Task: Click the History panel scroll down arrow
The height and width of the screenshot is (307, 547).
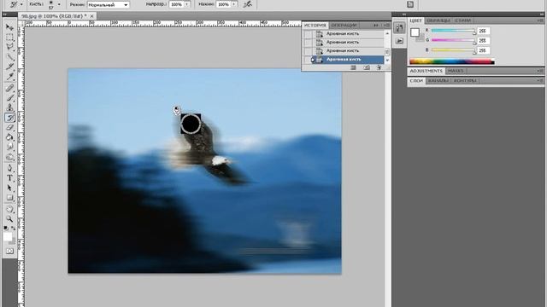Action: tap(387, 60)
